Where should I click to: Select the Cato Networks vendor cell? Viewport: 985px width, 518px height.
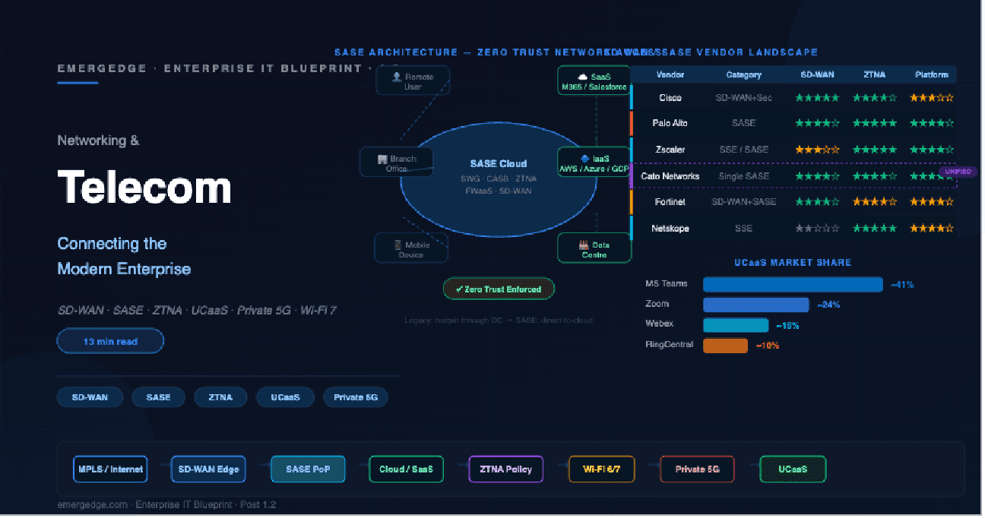(670, 176)
